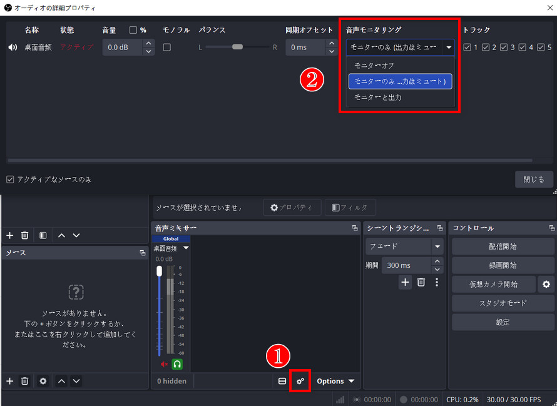Click the 同期オフセット 0 ms field
This screenshot has width=557, height=406.
tap(305, 47)
